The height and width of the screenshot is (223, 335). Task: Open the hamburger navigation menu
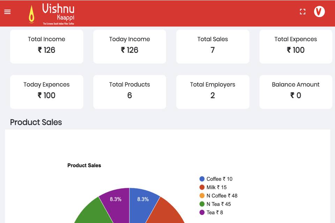click(7, 12)
